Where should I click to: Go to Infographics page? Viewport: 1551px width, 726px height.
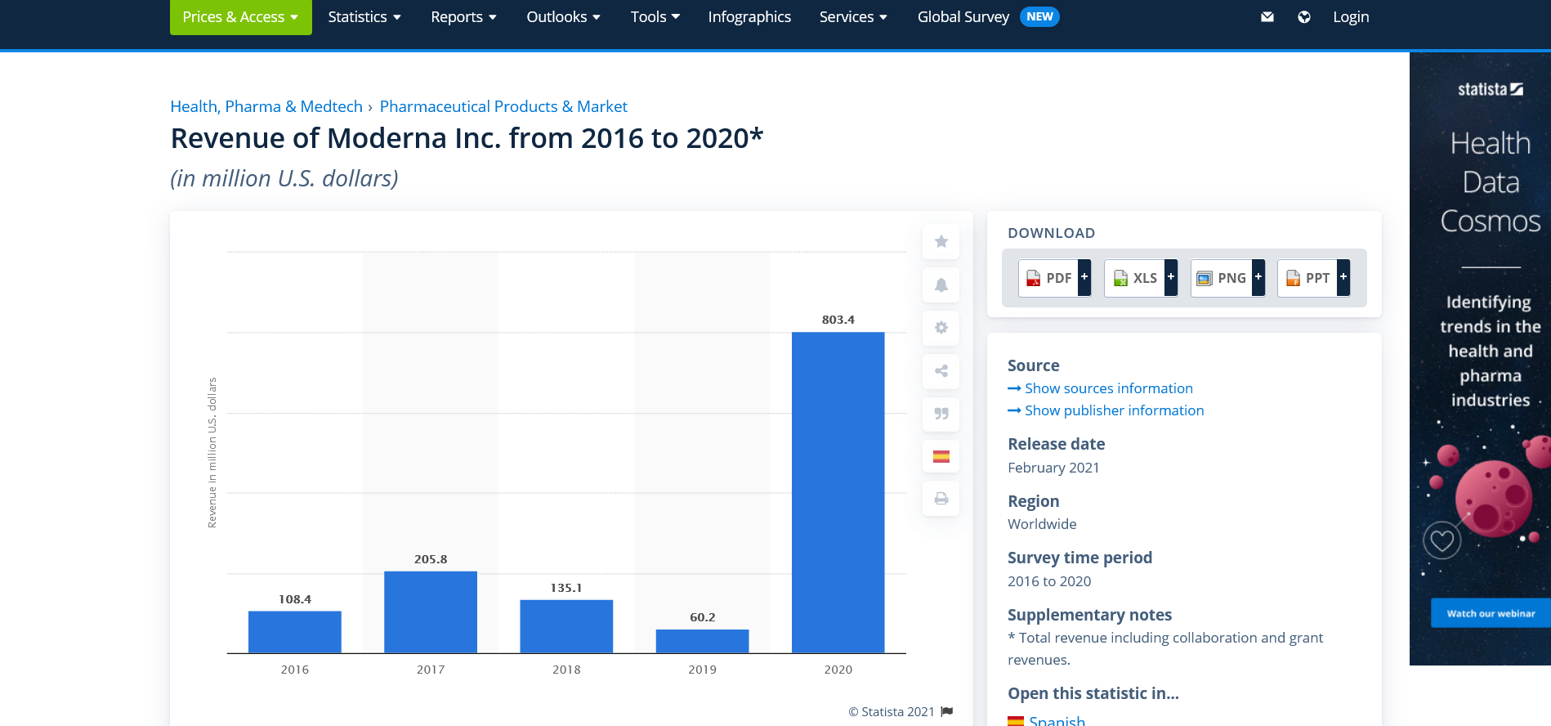click(749, 17)
